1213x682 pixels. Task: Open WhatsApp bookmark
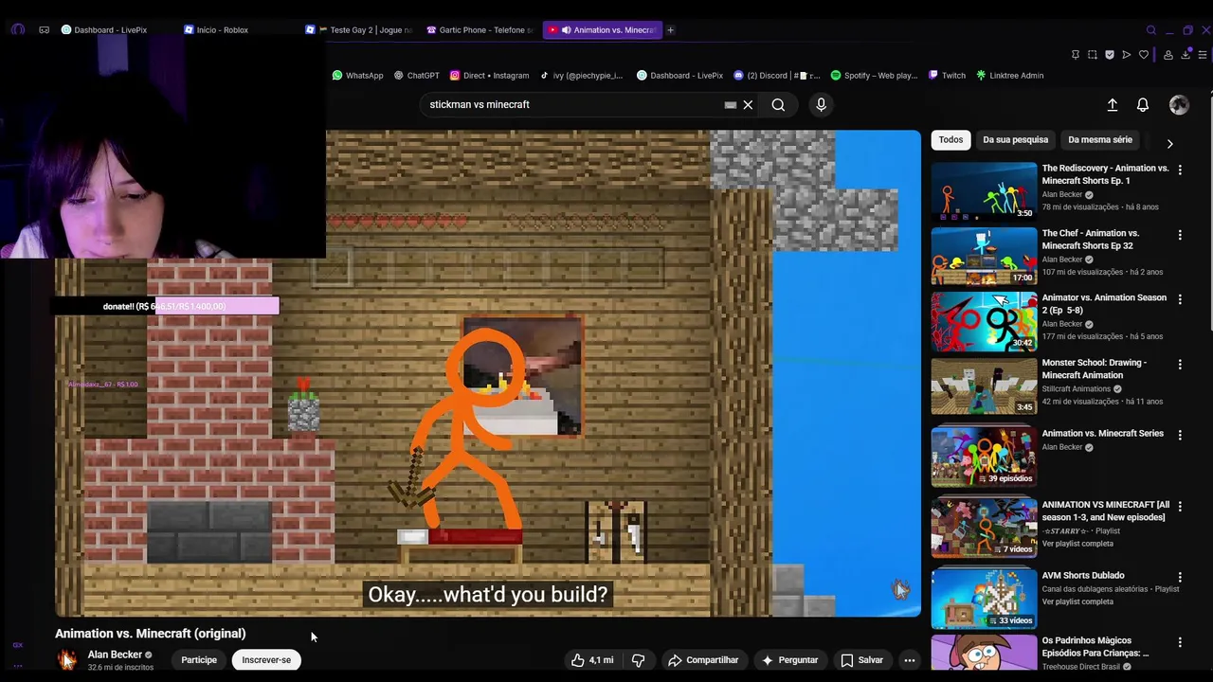357,76
